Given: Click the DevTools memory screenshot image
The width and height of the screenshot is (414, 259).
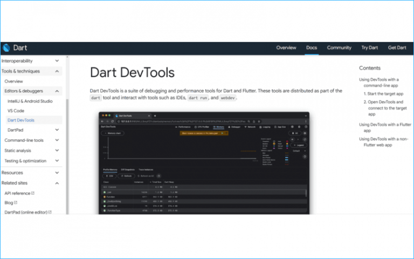Looking at the screenshot, I should [x=204, y=163].
